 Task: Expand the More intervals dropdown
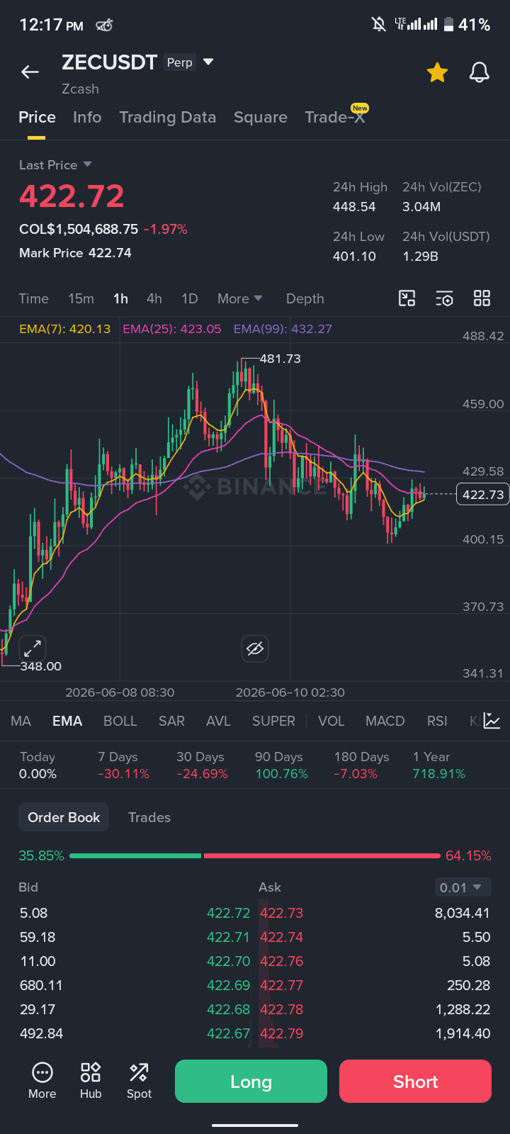pos(239,299)
